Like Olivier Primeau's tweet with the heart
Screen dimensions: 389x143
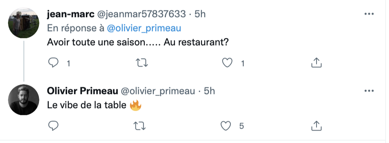[x=226, y=126]
